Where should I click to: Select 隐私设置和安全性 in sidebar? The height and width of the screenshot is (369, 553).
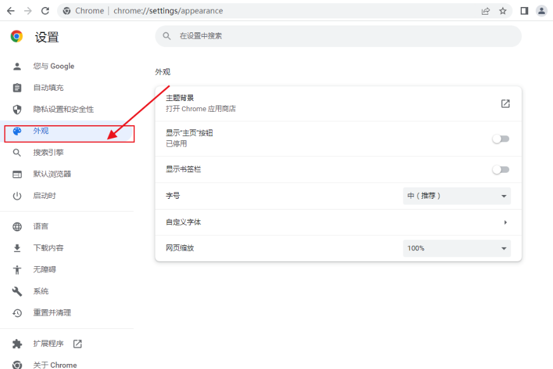[63, 109]
